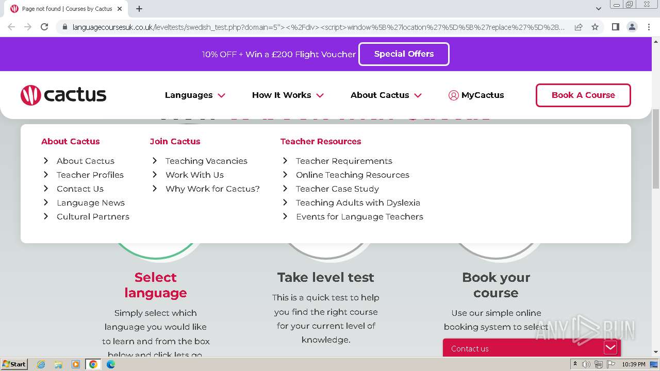The width and height of the screenshot is (660, 371).
Task: Open MyCactus account link
Action: pyautogui.click(x=476, y=95)
